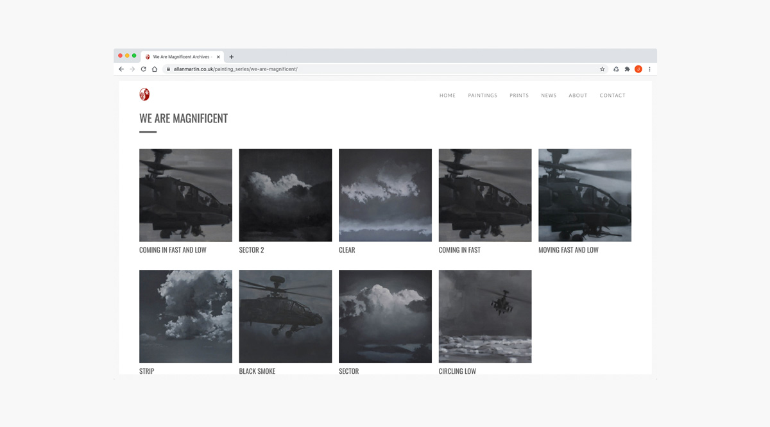770x427 pixels.
Task: Click the CIRCLING LOW title link
Action: pyautogui.click(x=458, y=371)
